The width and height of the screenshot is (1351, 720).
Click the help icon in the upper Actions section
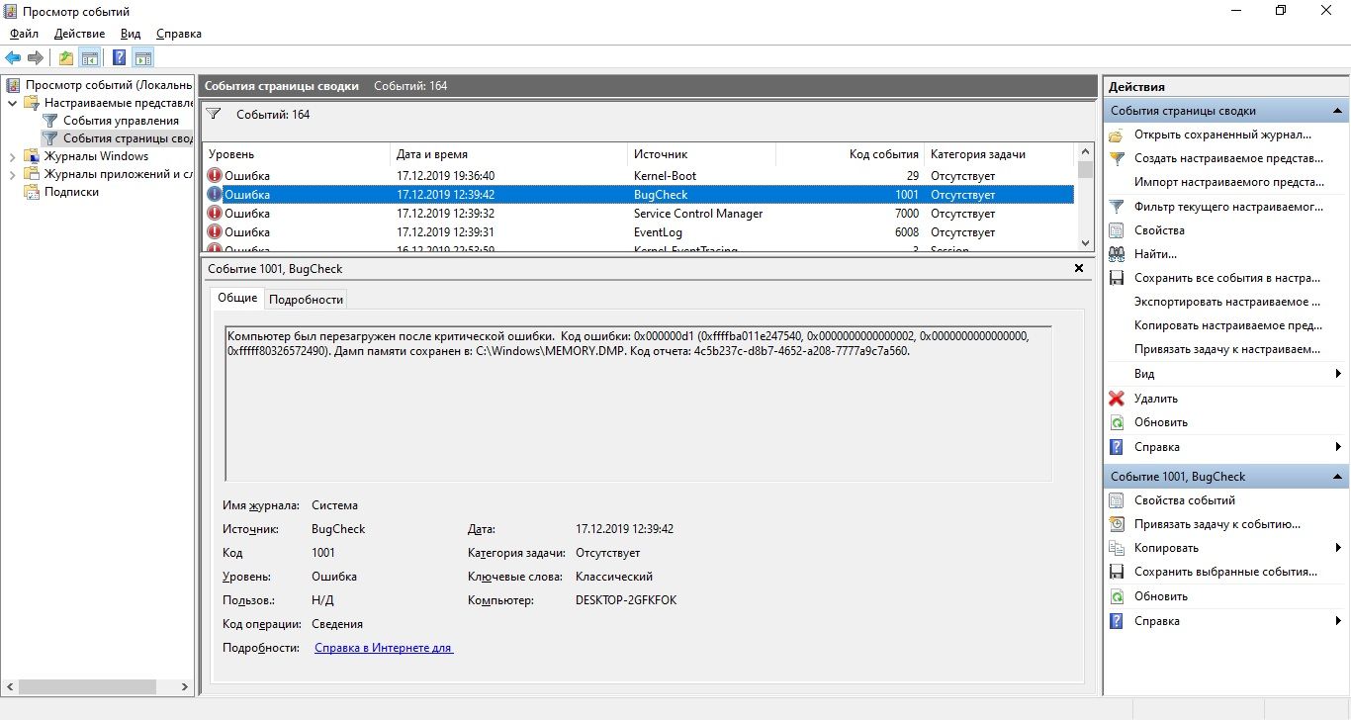(1117, 447)
